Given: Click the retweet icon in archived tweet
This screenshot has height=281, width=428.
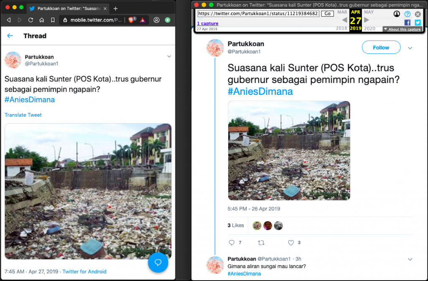Looking at the screenshot, I should coord(262,243).
